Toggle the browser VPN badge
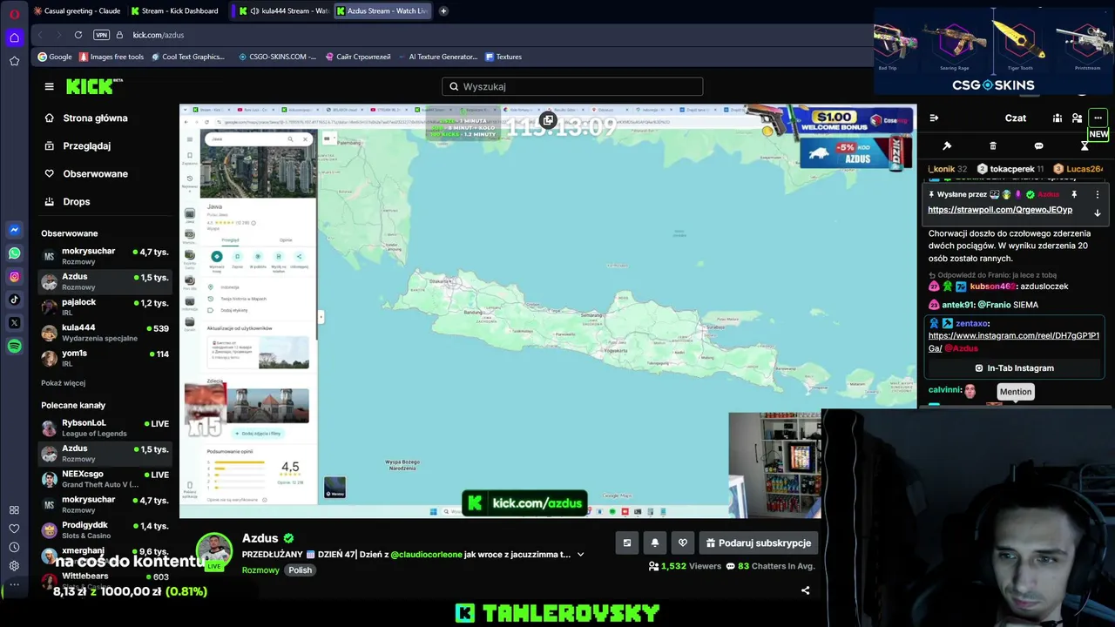This screenshot has width=1115, height=627. point(102,35)
